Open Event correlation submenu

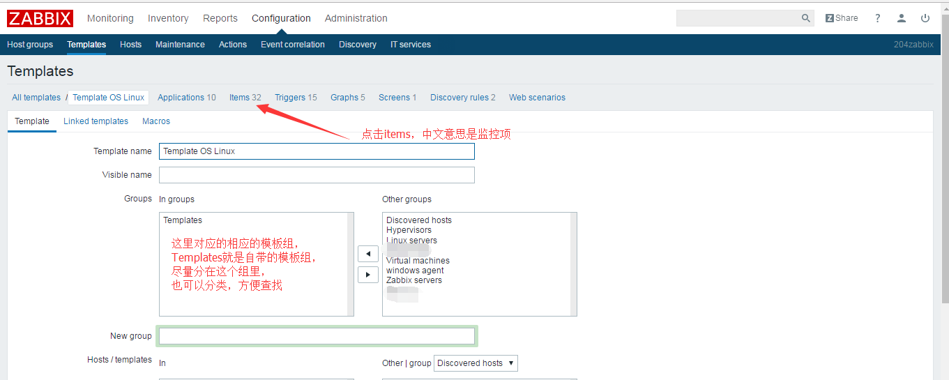(x=293, y=45)
